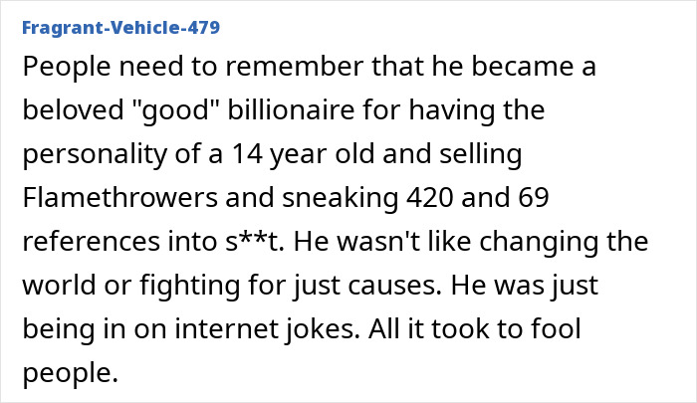Screen dimensions: 697x403
Task: Click the word "causes" in the comment
Action: click(x=394, y=286)
